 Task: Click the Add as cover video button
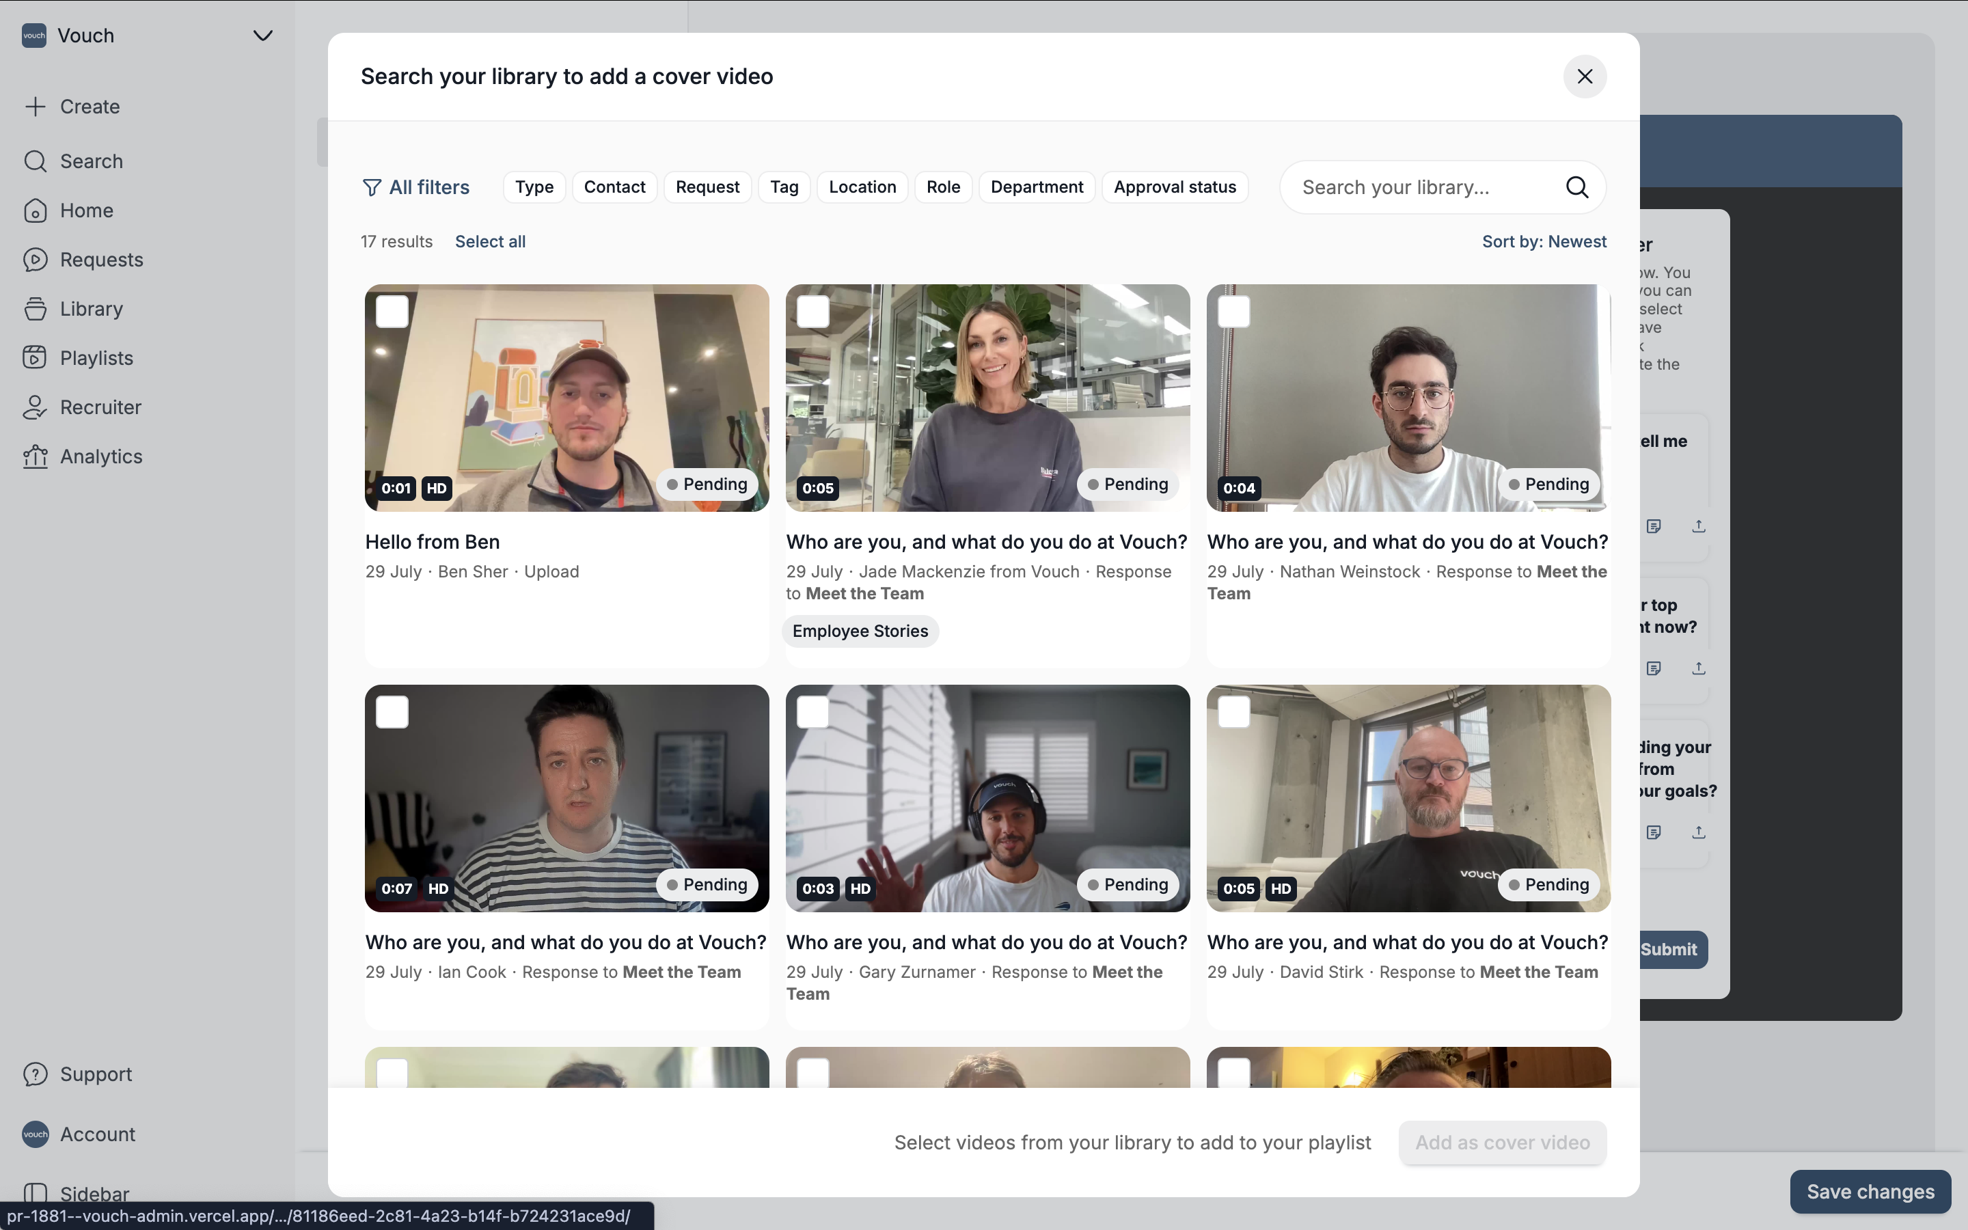[1502, 1143]
